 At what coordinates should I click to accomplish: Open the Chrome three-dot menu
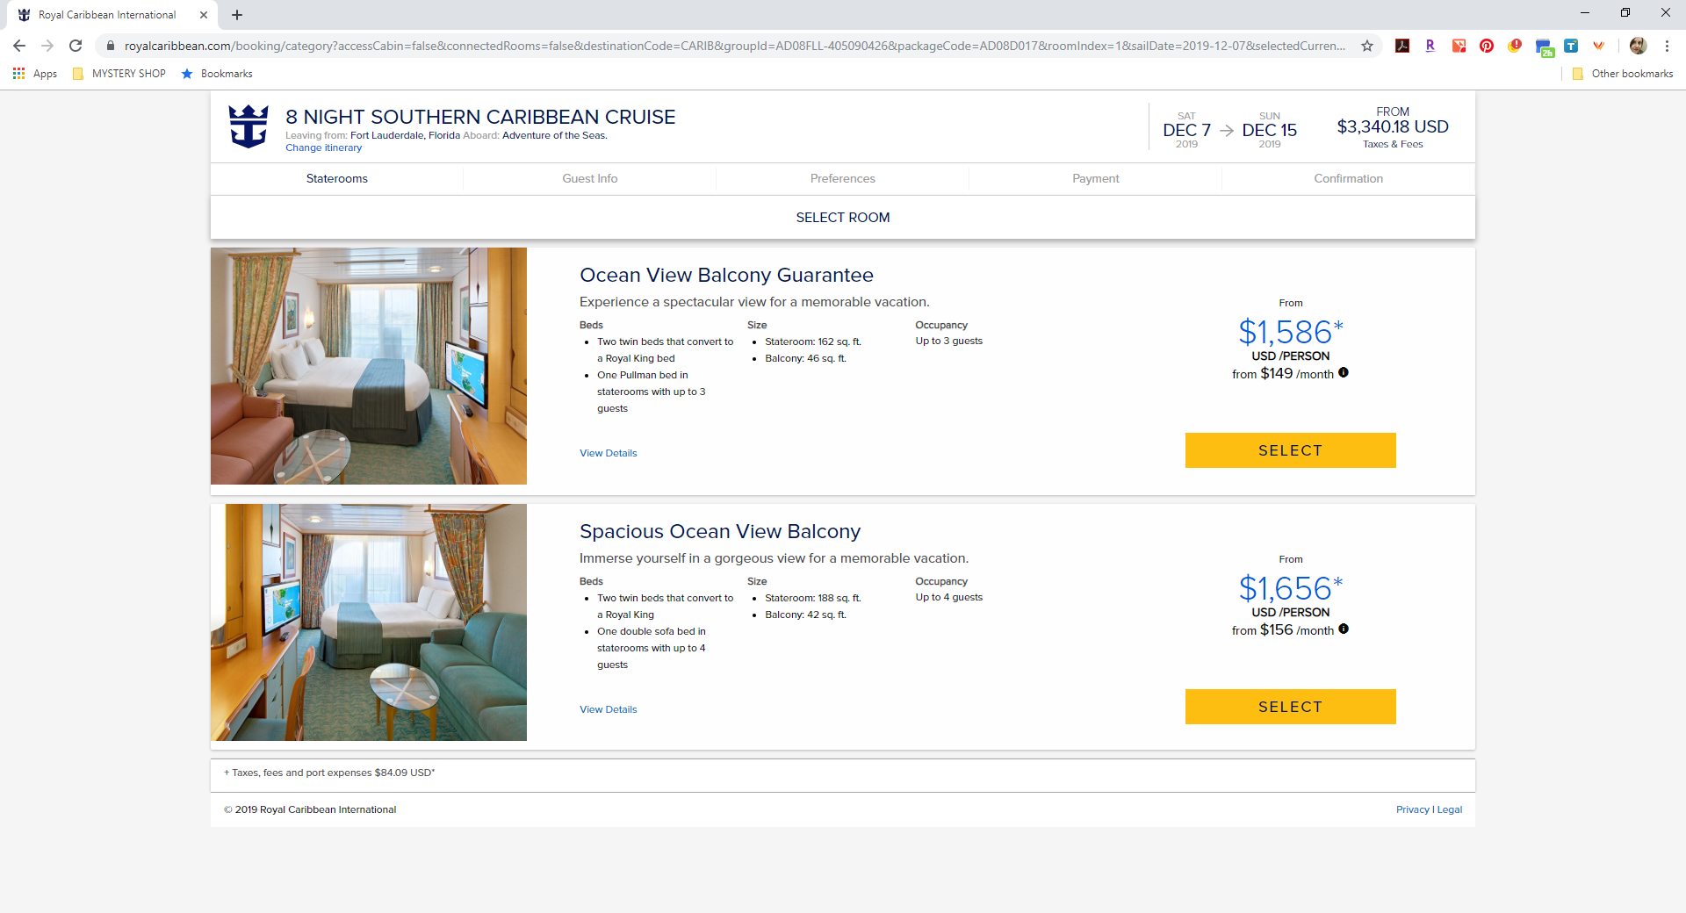[x=1667, y=46]
